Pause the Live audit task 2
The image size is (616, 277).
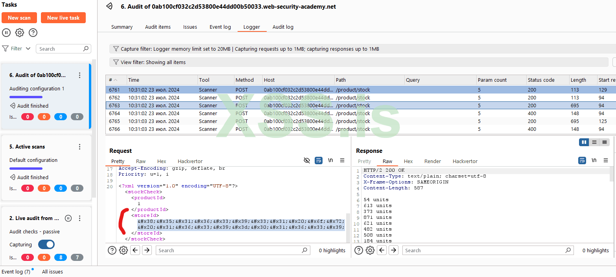pos(68,218)
